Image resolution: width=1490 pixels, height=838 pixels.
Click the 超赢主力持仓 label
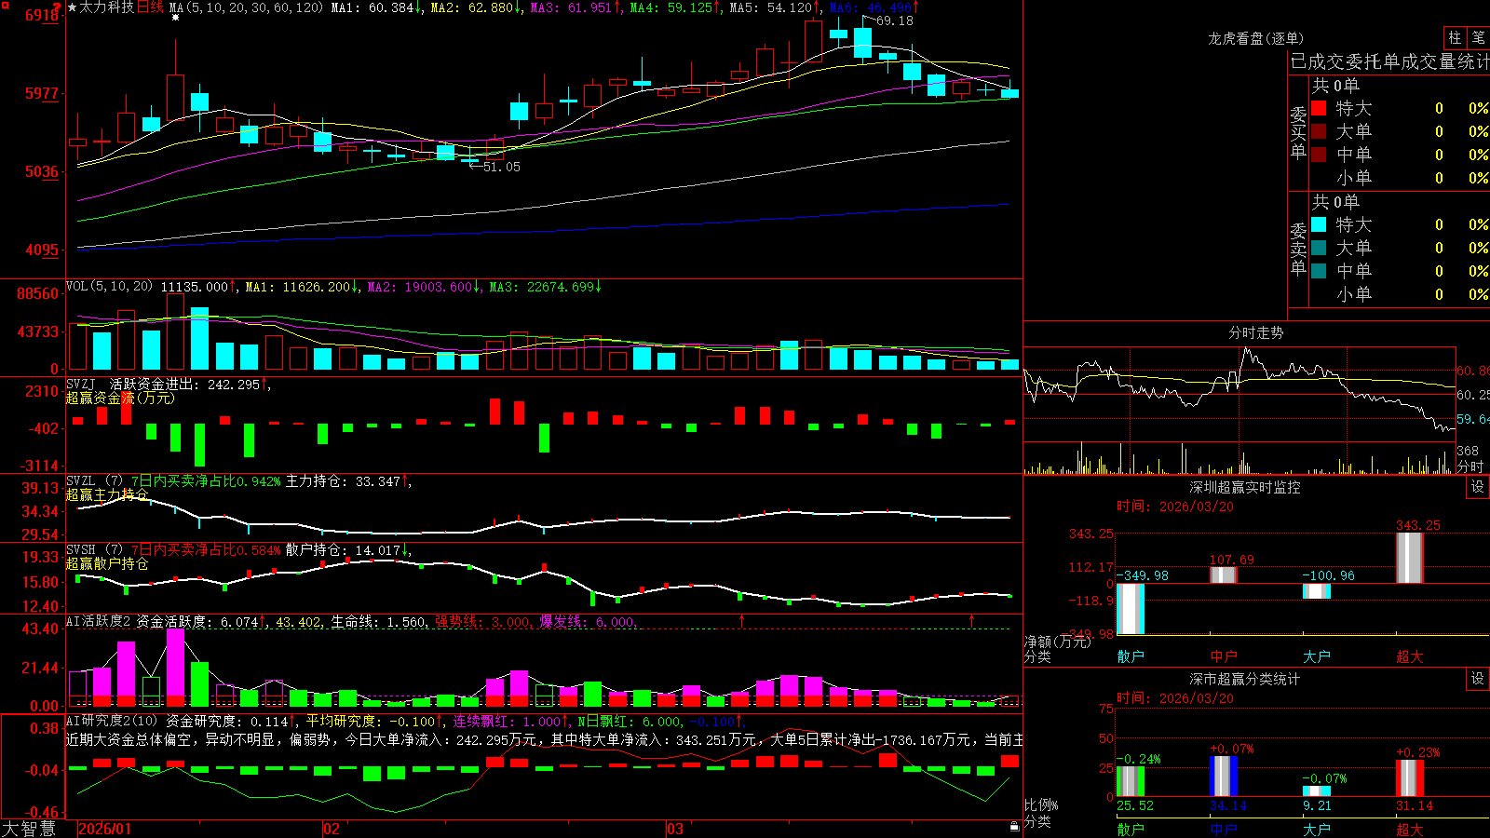point(107,494)
